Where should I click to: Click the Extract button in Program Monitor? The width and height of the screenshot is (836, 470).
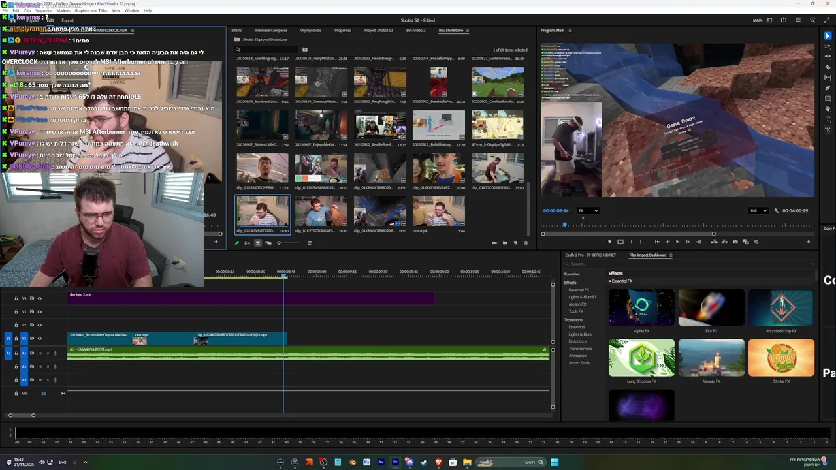724,242
